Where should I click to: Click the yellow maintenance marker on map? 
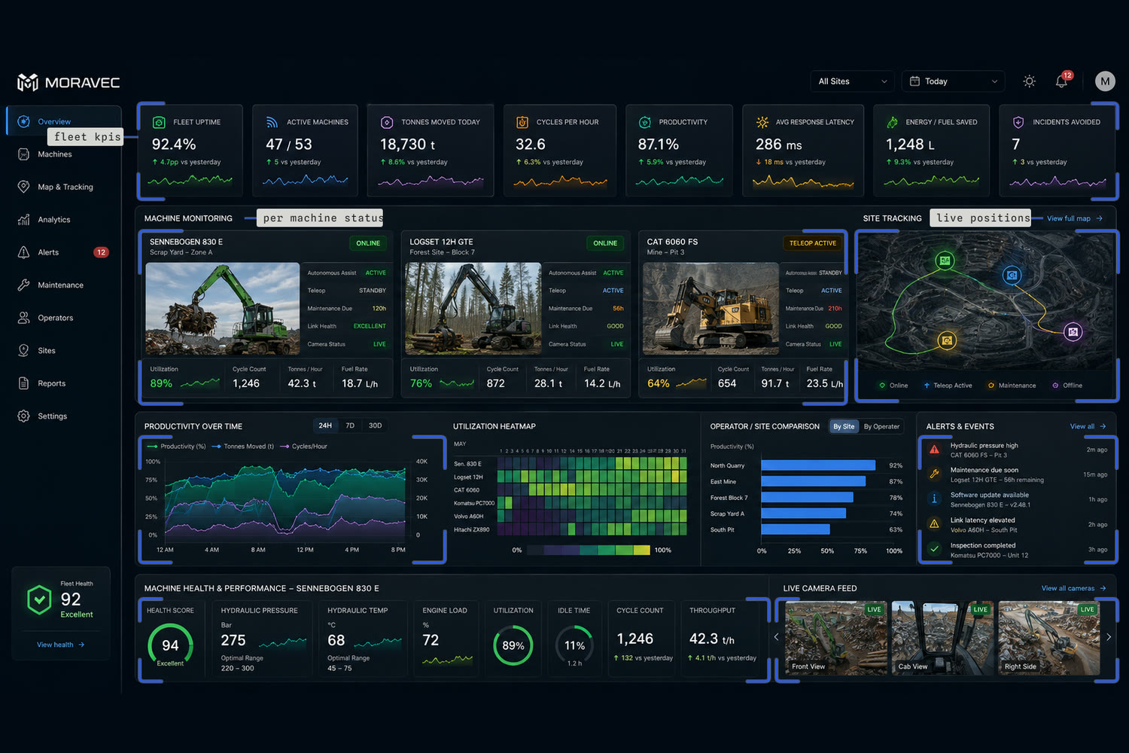(947, 340)
